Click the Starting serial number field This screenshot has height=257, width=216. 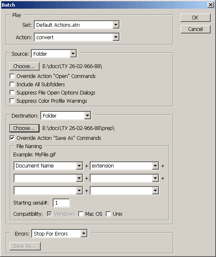coord(61,203)
